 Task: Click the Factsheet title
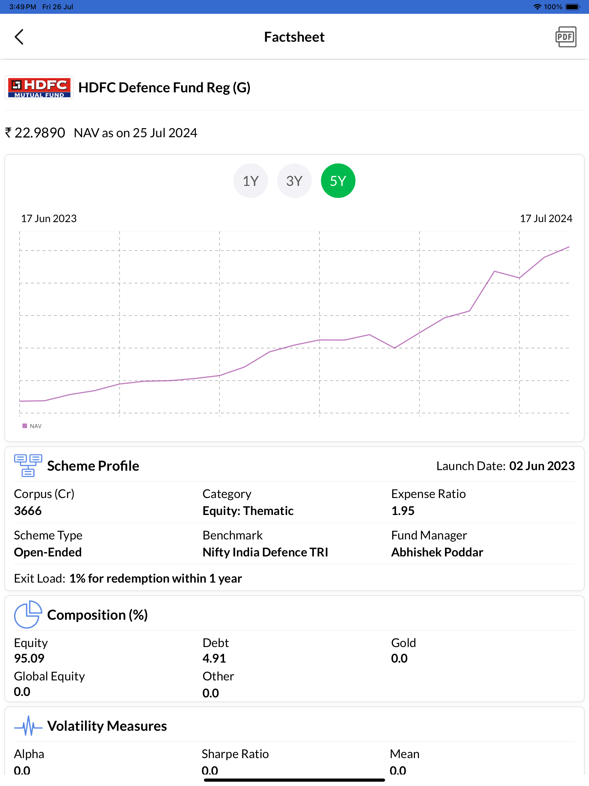pos(294,37)
